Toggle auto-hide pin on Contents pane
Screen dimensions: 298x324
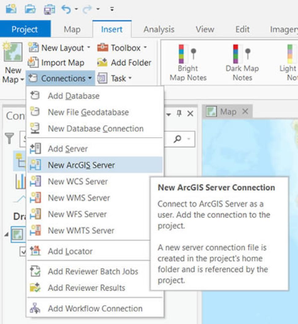tap(179, 113)
